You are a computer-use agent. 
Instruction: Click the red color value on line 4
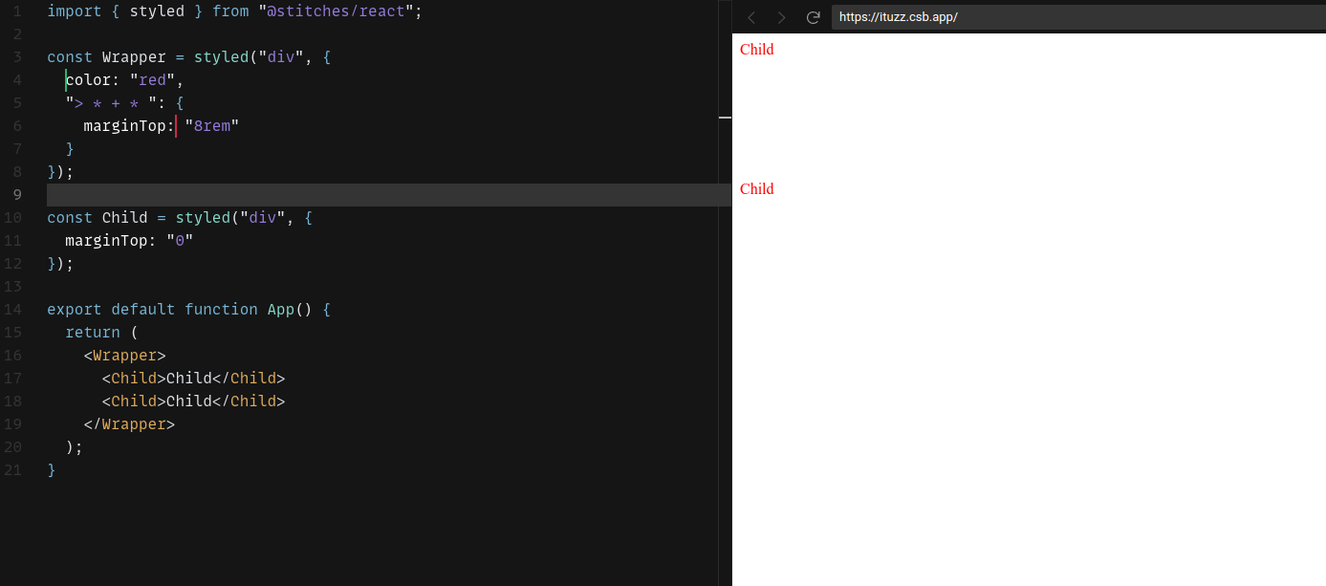(x=151, y=79)
